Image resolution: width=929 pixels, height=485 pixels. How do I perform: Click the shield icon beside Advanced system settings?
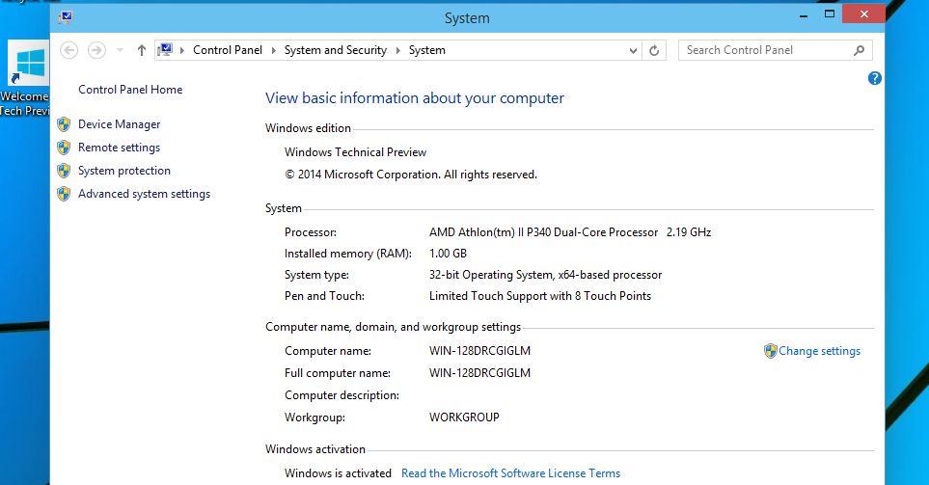point(64,194)
